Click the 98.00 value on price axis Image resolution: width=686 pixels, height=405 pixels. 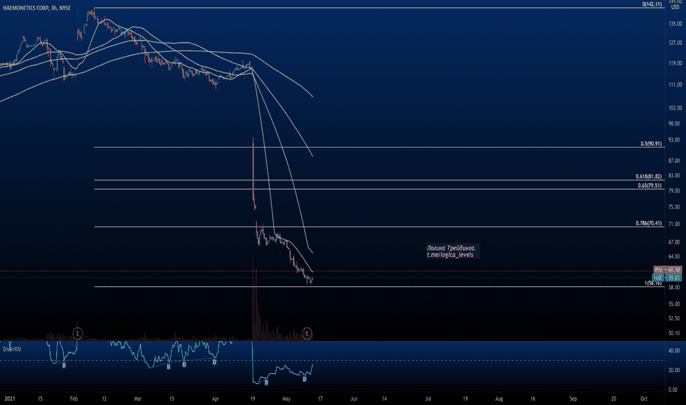tap(674, 124)
